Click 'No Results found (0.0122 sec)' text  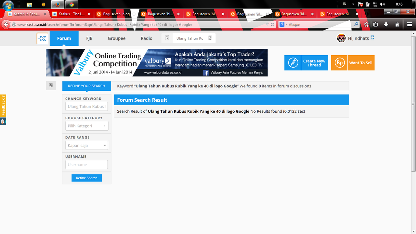[278, 111]
